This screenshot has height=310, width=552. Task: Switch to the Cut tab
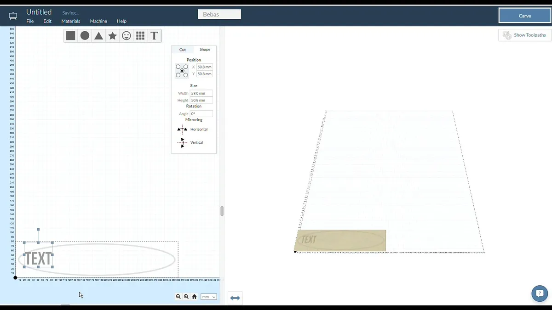[183, 50]
